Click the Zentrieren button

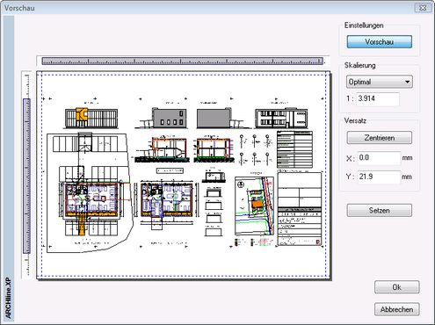(x=380, y=138)
